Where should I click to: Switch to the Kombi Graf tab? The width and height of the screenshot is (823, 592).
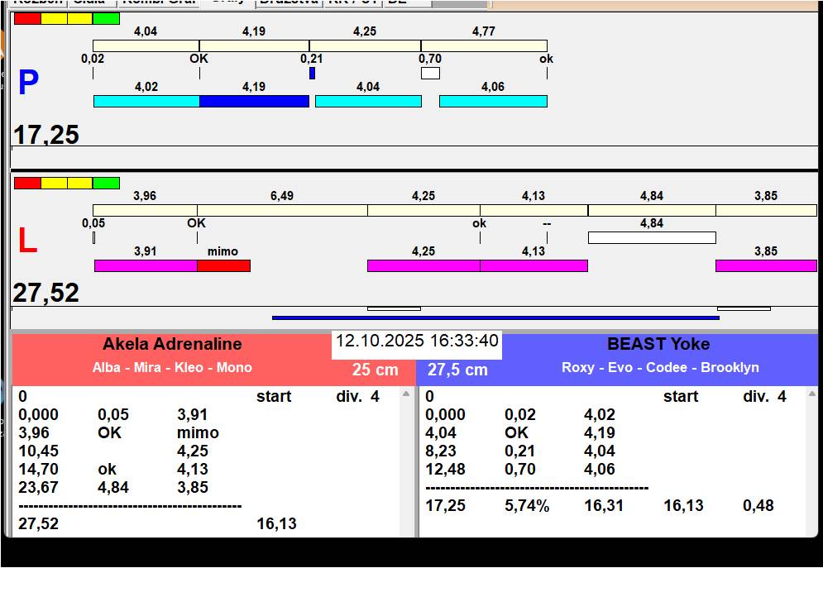(159, 2)
